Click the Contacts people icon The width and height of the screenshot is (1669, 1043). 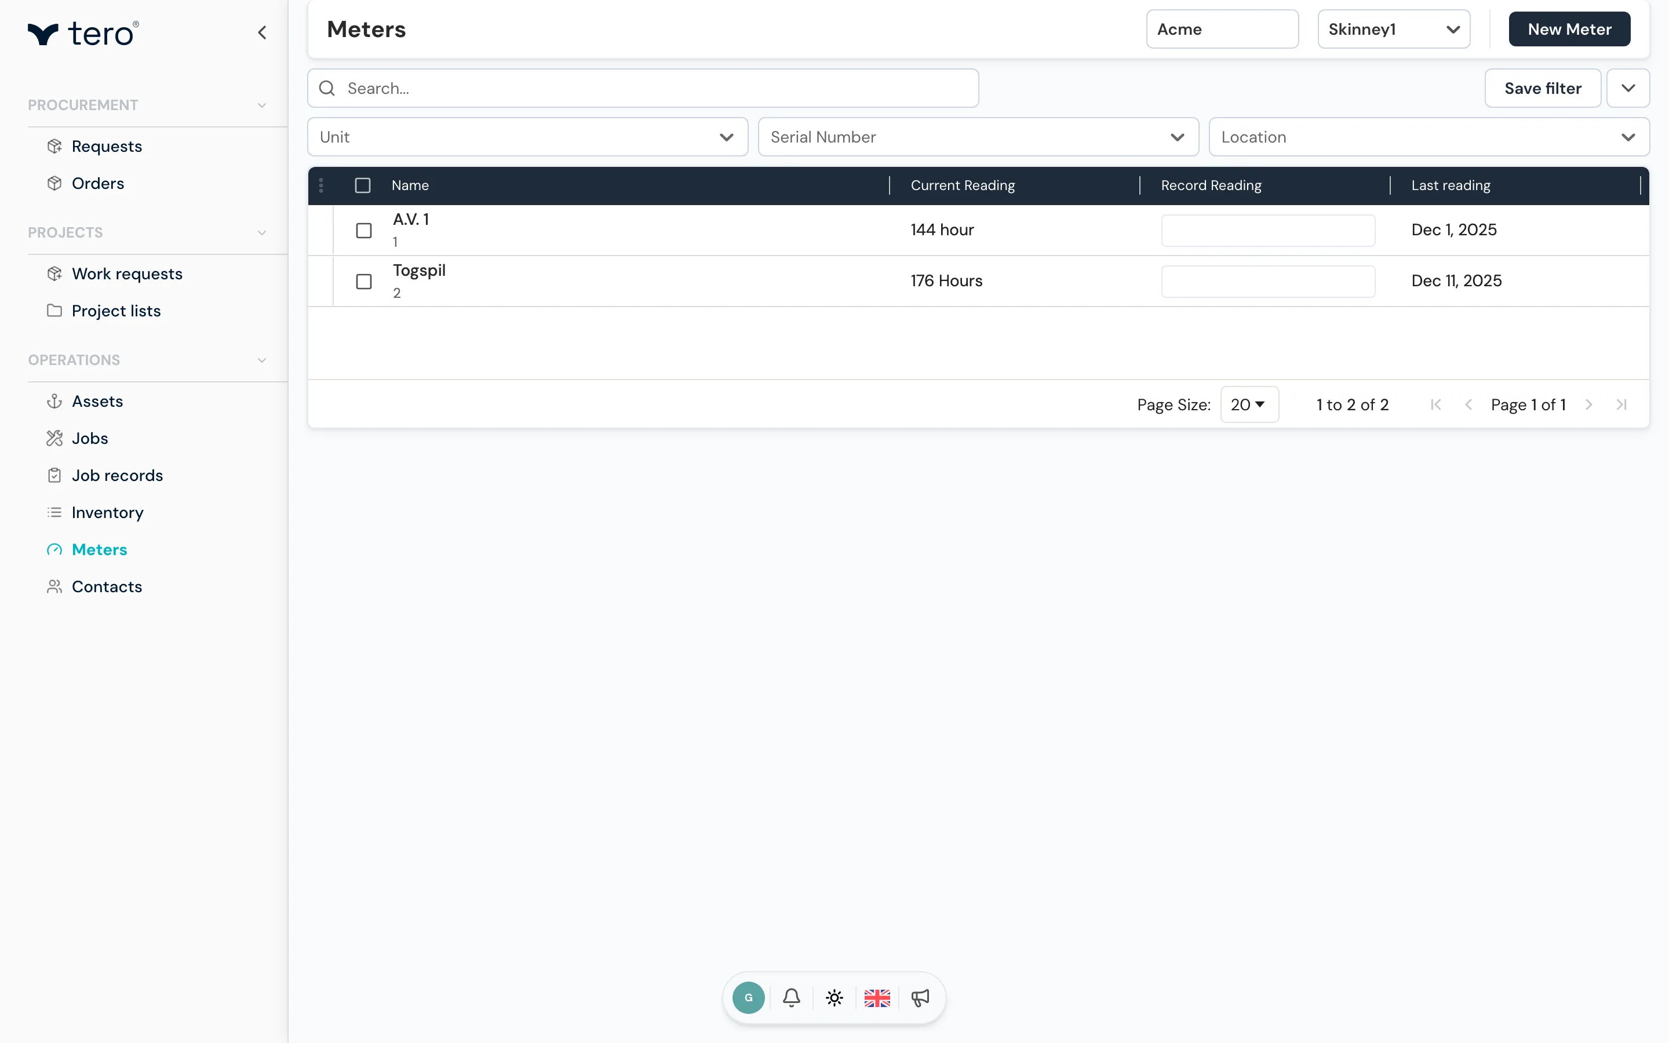[54, 586]
